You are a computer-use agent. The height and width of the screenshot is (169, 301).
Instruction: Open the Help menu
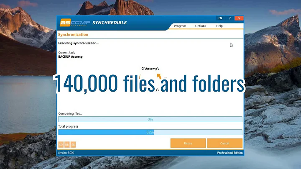219,26
